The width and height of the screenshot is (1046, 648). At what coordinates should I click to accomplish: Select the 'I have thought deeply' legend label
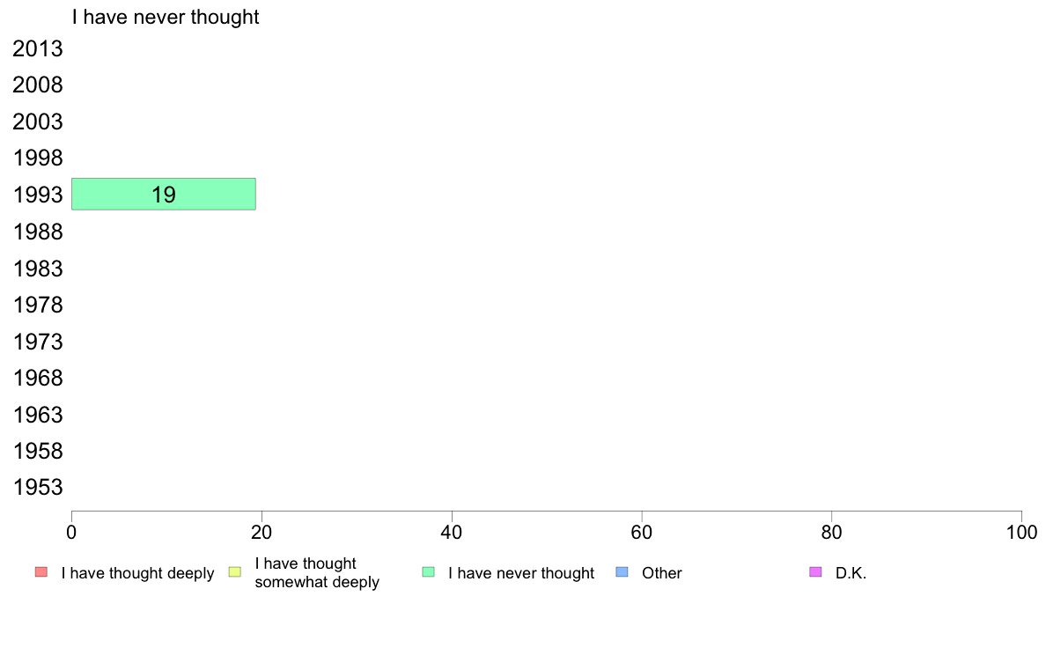(137, 573)
